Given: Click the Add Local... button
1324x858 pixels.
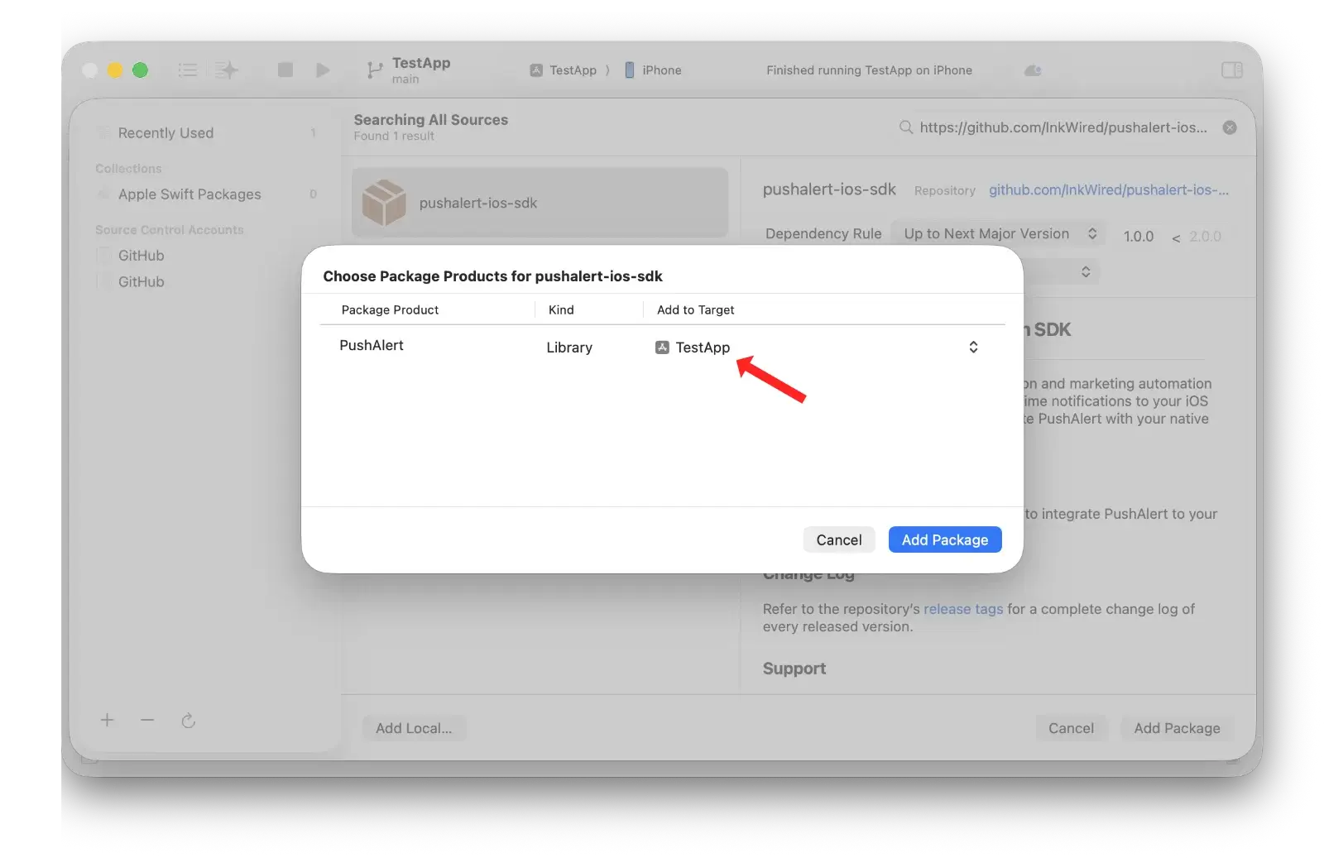Looking at the screenshot, I should [x=414, y=728].
